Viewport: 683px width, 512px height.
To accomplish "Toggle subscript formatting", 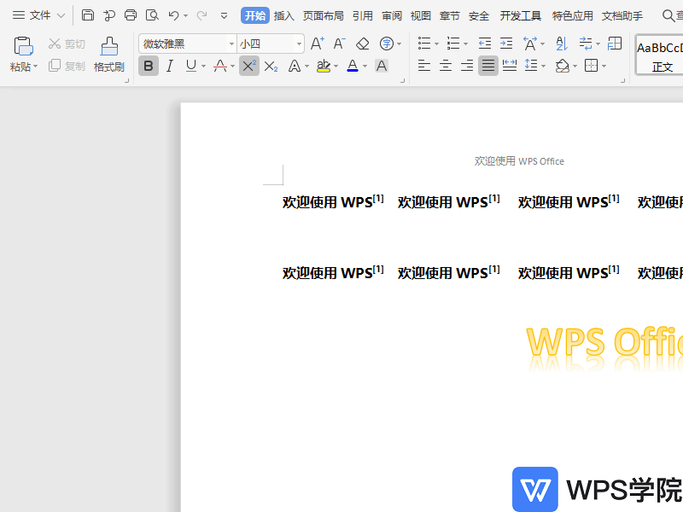I will click(x=271, y=66).
